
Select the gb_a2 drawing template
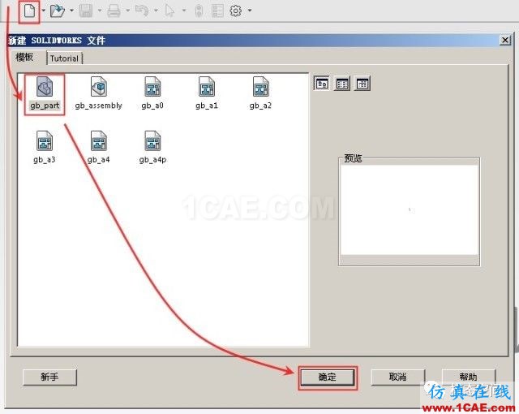(x=260, y=93)
